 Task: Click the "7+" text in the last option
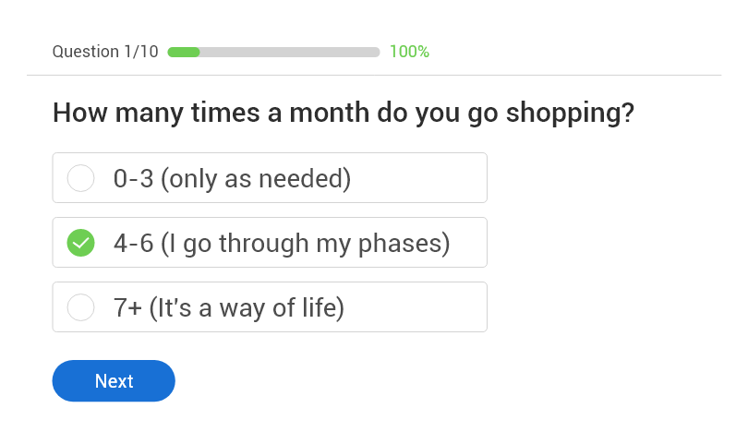click(x=128, y=307)
